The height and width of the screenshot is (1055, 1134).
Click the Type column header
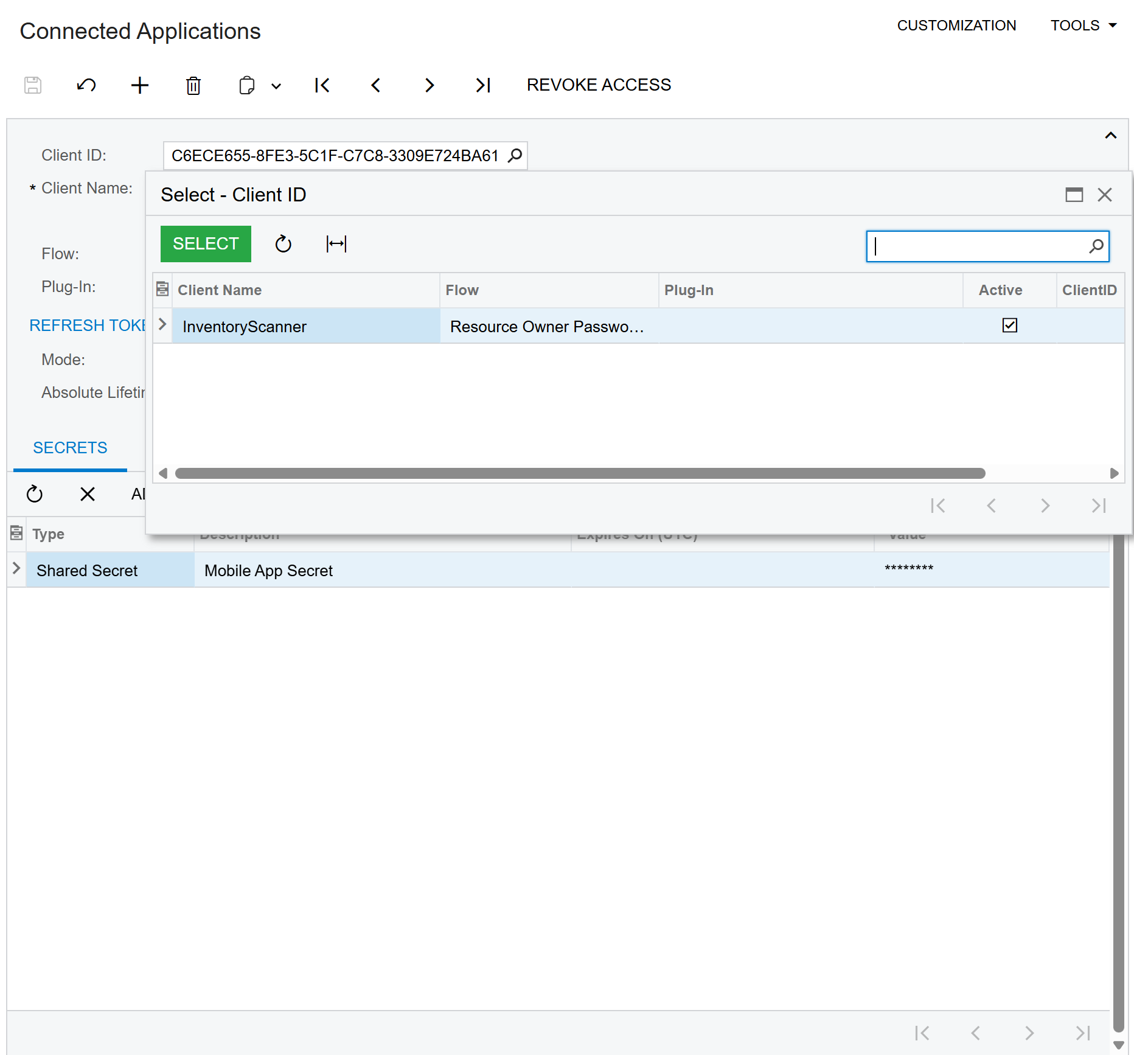[110, 534]
